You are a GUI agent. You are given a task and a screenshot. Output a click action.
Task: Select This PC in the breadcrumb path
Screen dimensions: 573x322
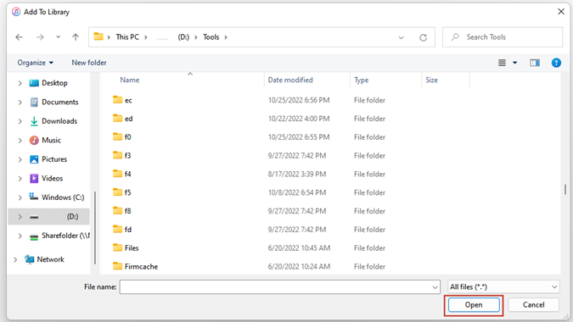(x=127, y=36)
